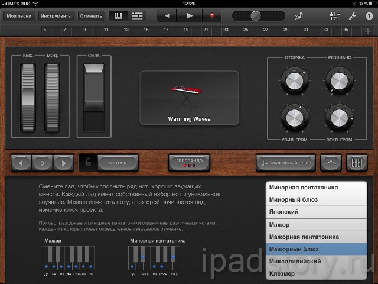
Task: Click the УСИЛ. ГРОМ. attack knob
Action: [x=295, y=118]
